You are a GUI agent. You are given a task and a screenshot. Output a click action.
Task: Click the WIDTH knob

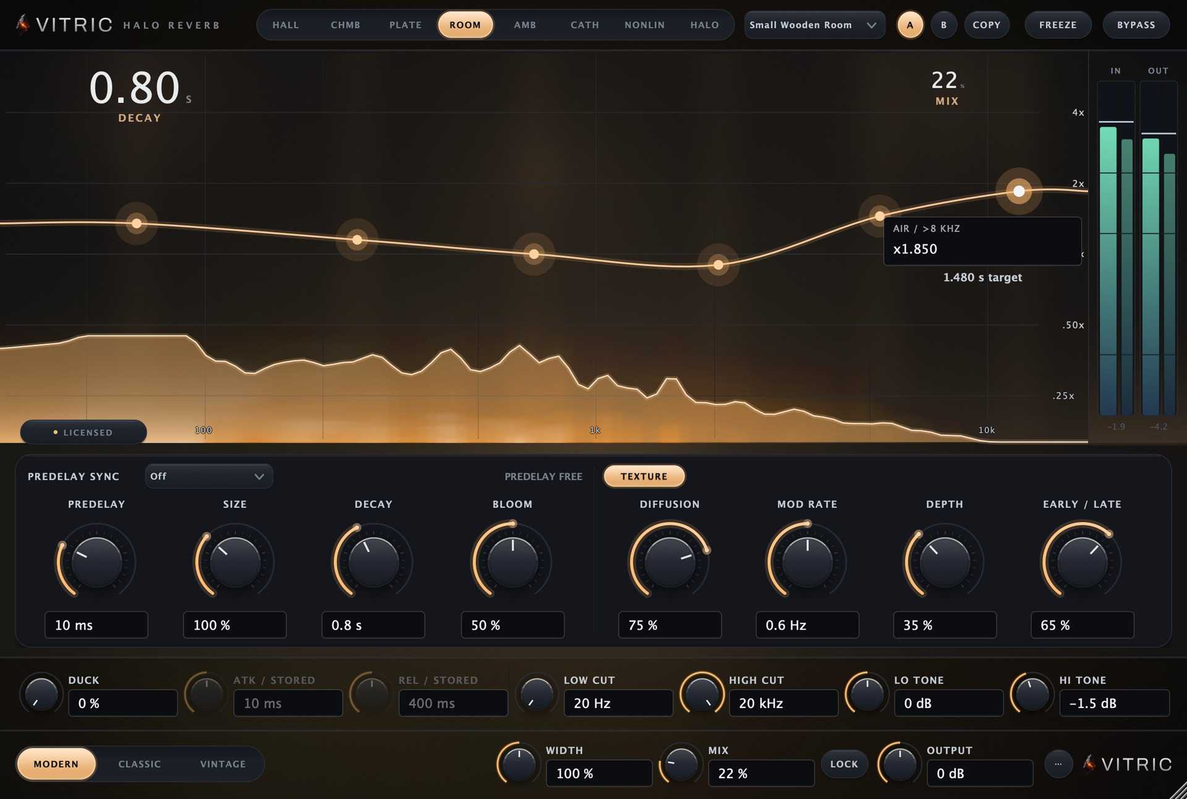point(519,764)
